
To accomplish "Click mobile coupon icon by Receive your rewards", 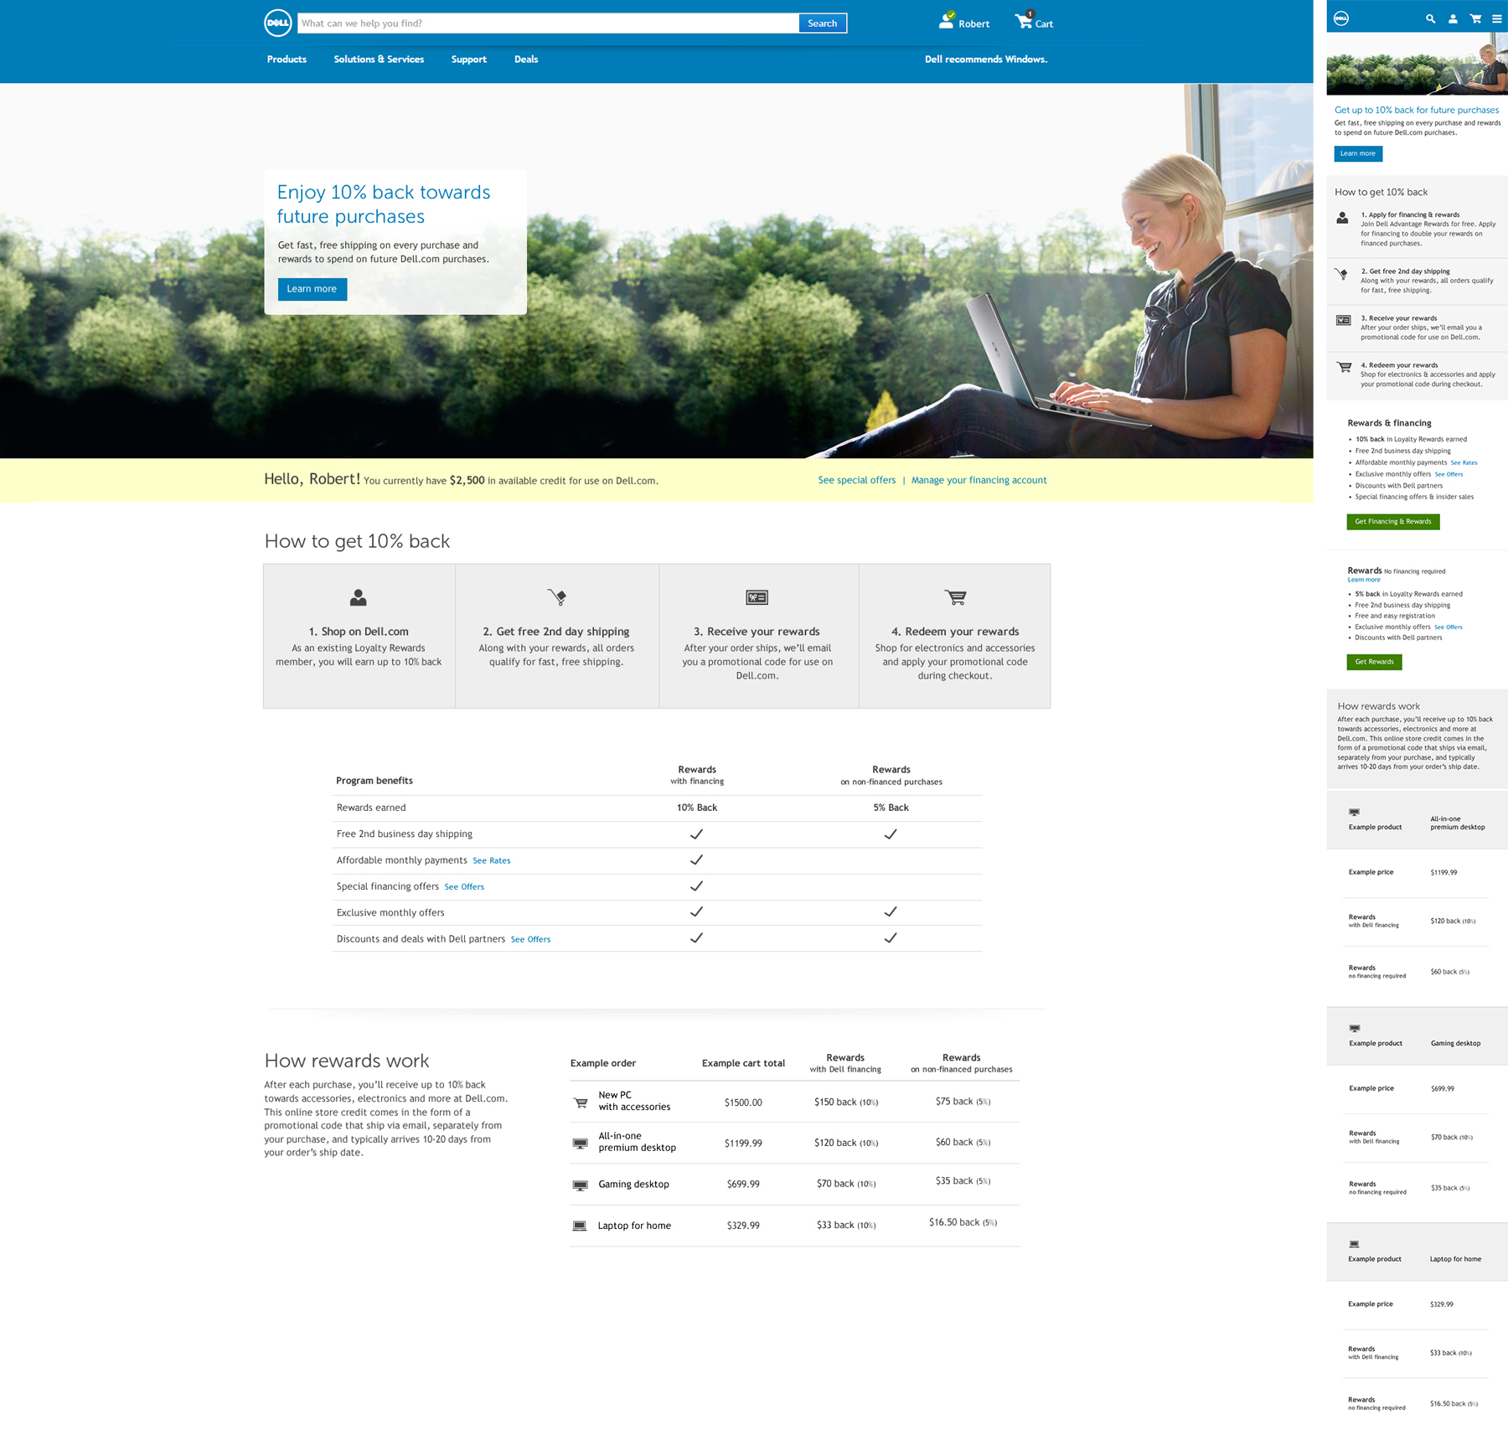I will coord(1343,320).
